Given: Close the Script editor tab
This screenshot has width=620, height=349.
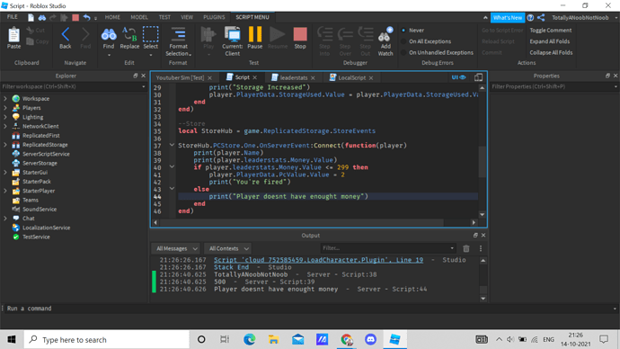Looking at the screenshot, I should [x=254, y=77].
